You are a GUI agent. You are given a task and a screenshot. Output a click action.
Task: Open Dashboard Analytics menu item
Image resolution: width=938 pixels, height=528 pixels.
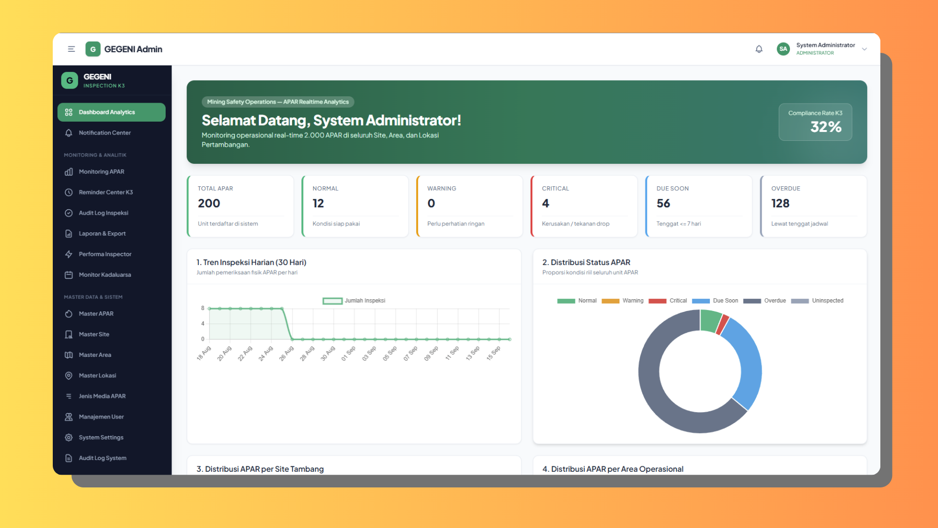pyautogui.click(x=111, y=112)
